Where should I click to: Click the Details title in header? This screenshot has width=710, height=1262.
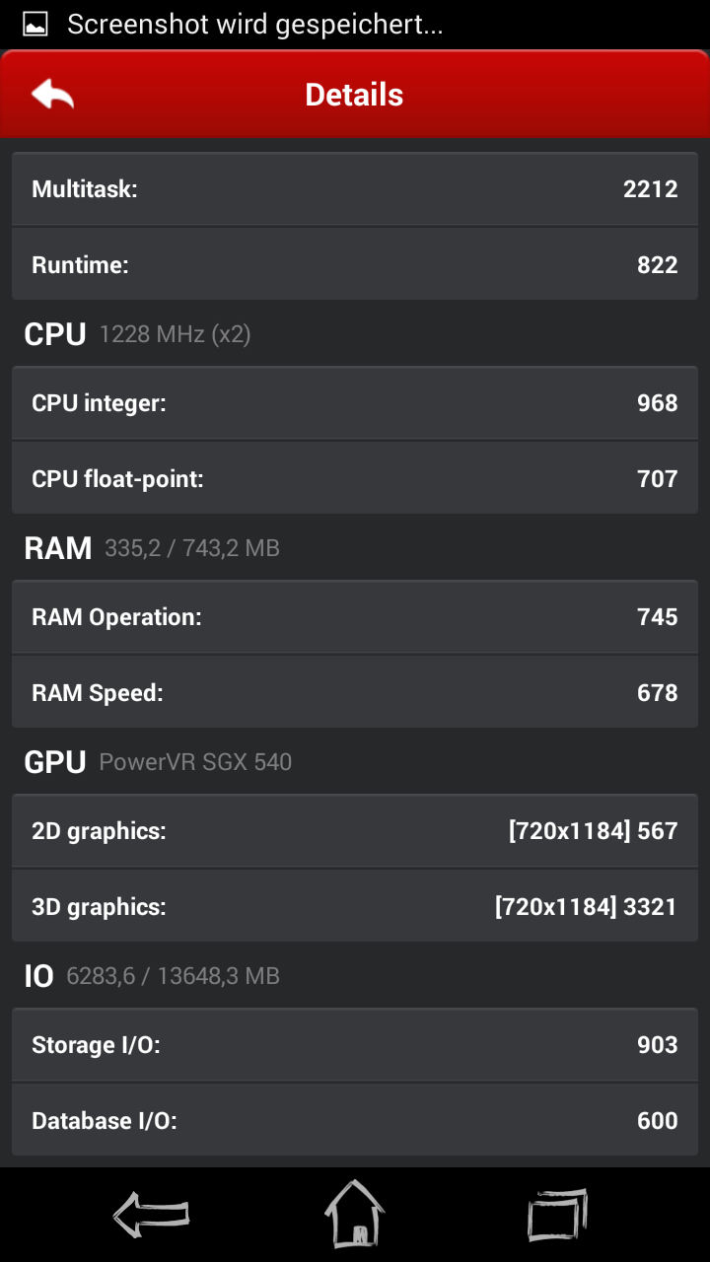pyautogui.click(x=354, y=95)
